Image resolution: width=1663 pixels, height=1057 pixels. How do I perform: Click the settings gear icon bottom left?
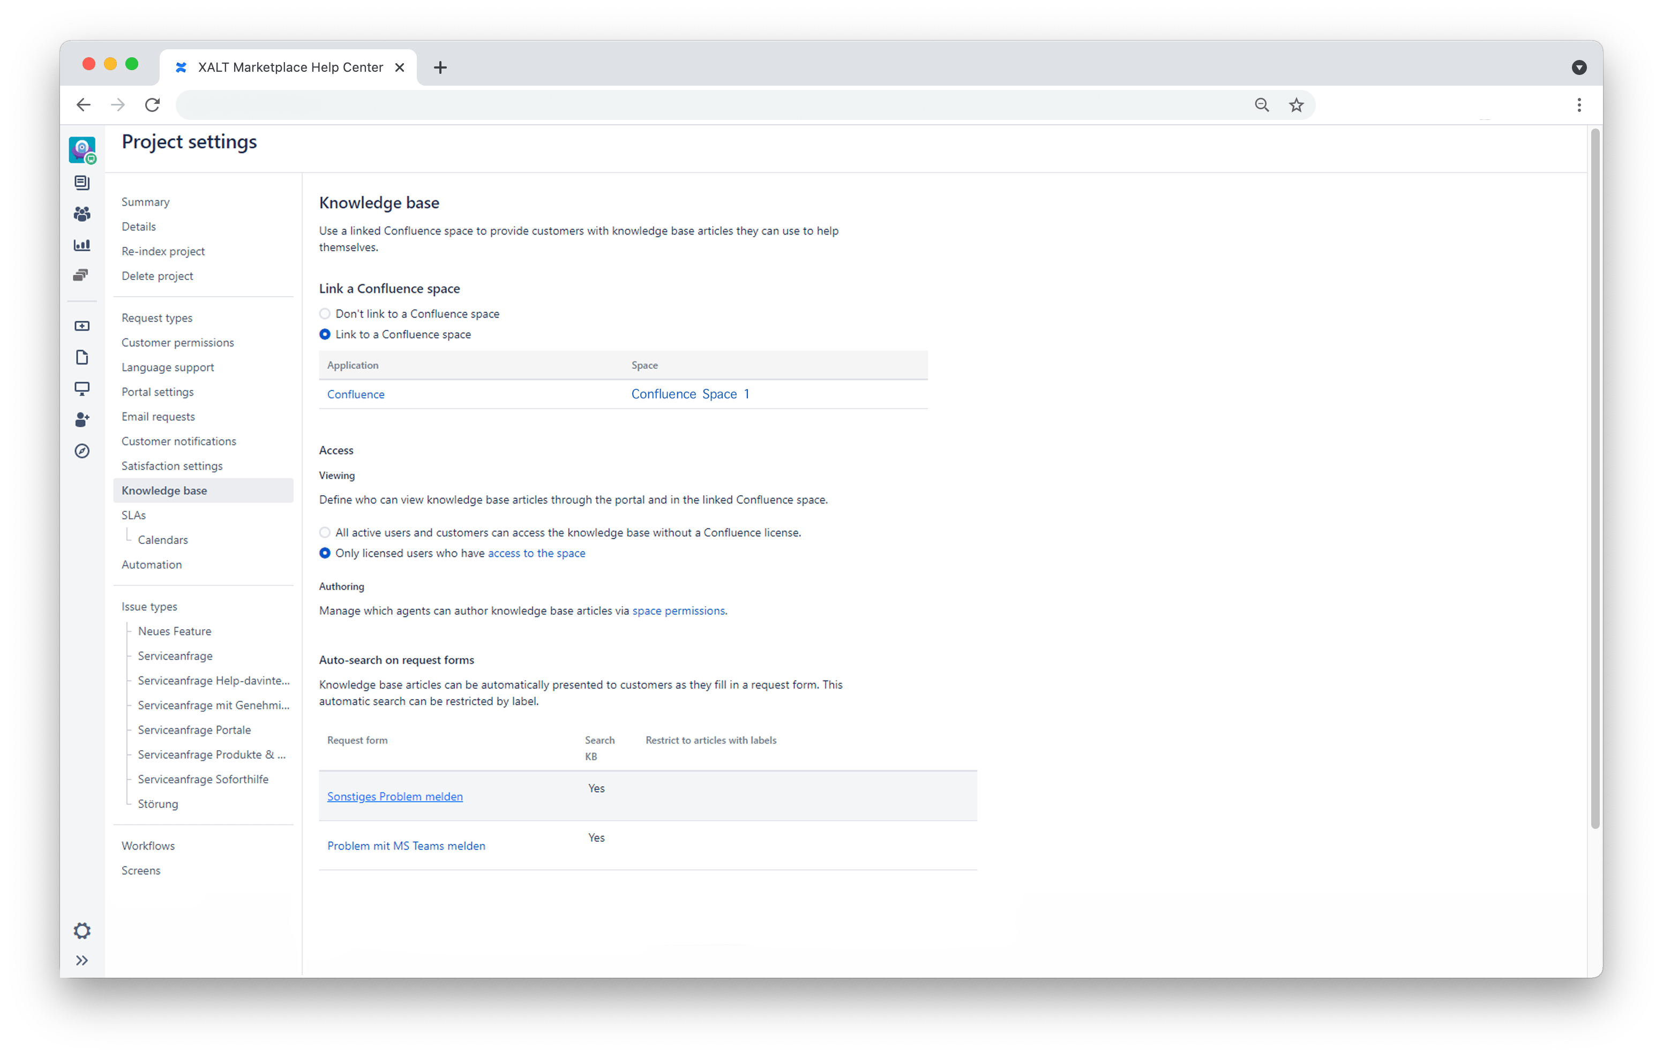[x=83, y=931]
